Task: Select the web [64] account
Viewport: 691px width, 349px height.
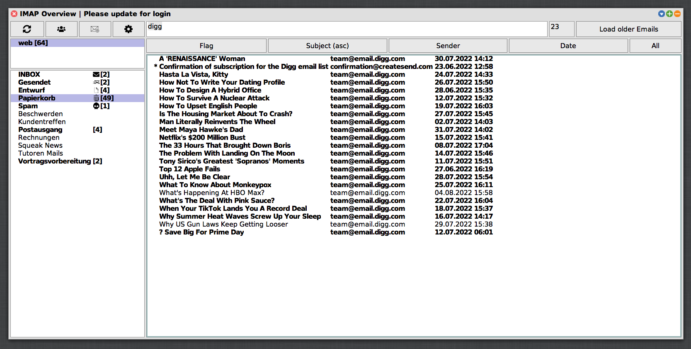Action: [x=78, y=43]
